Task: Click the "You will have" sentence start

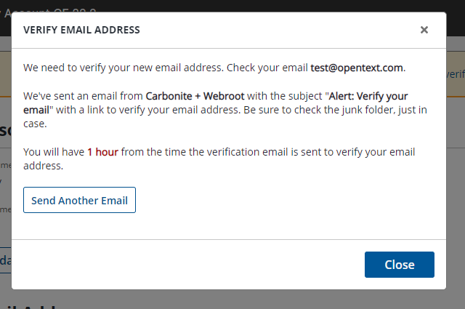Action: pyautogui.click(x=53, y=152)
